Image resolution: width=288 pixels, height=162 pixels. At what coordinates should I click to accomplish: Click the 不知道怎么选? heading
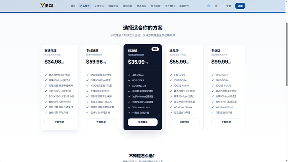[x=142, y=156]
